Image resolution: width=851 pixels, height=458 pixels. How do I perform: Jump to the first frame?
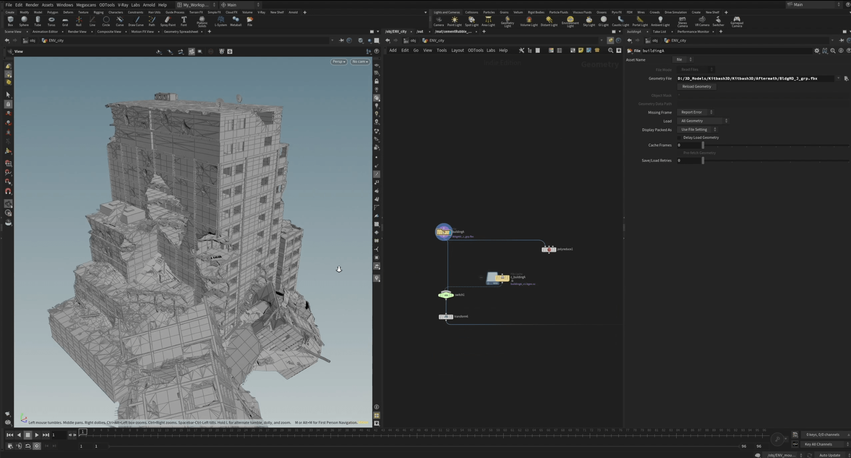tap(10, 435)
